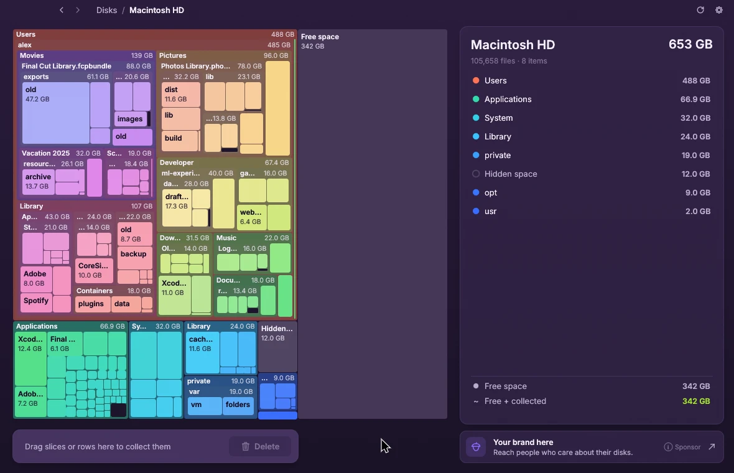Select the images block in Movies
Image resolution: width=734 pixels, height=473 pixels.
coord(131,119)
